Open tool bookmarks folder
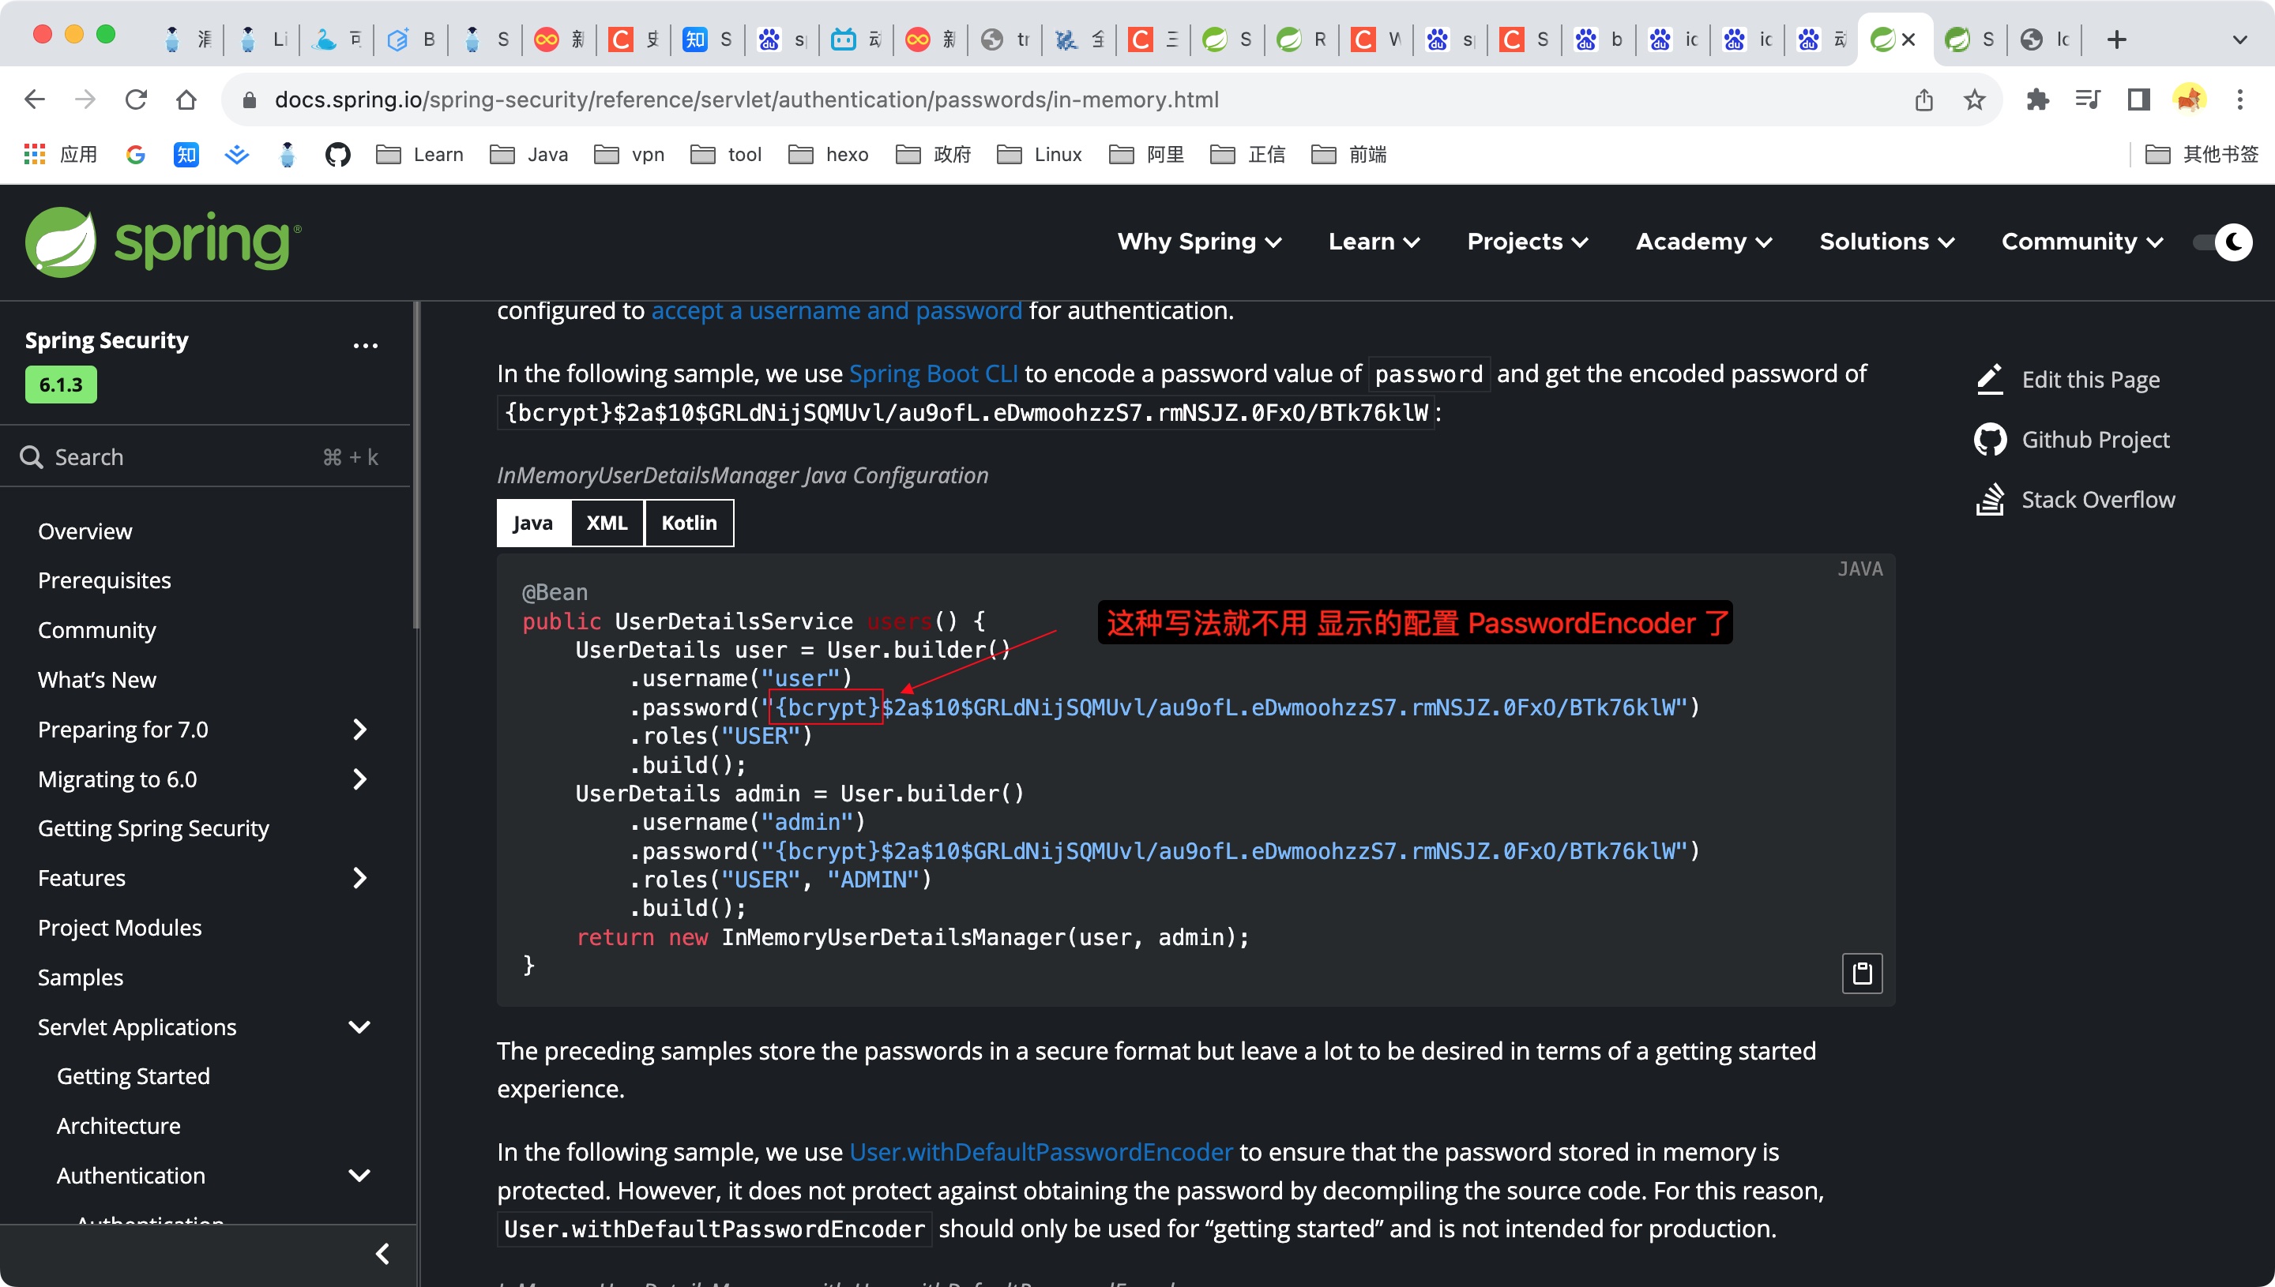The width and height of the screenshot is (2275, 1287). click(726, 155)
